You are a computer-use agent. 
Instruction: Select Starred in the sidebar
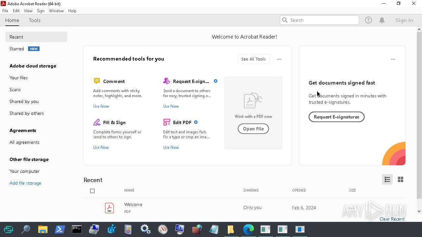click(17, 49)
